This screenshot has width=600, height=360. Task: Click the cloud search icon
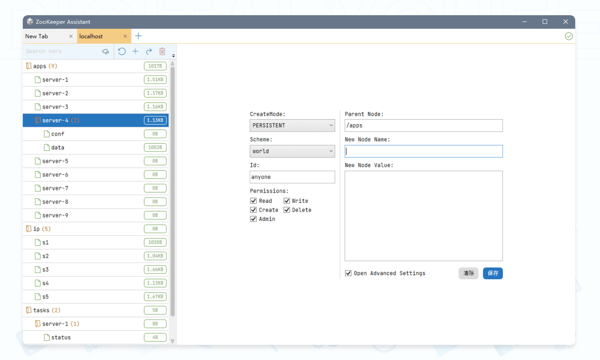(106, 51)
